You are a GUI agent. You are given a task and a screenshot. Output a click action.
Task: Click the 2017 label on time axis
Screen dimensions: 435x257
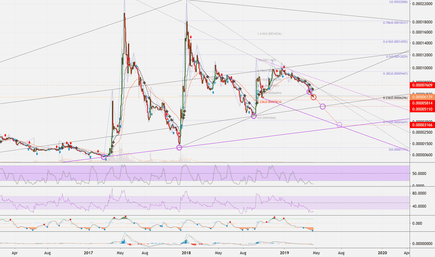click(88, 253)
